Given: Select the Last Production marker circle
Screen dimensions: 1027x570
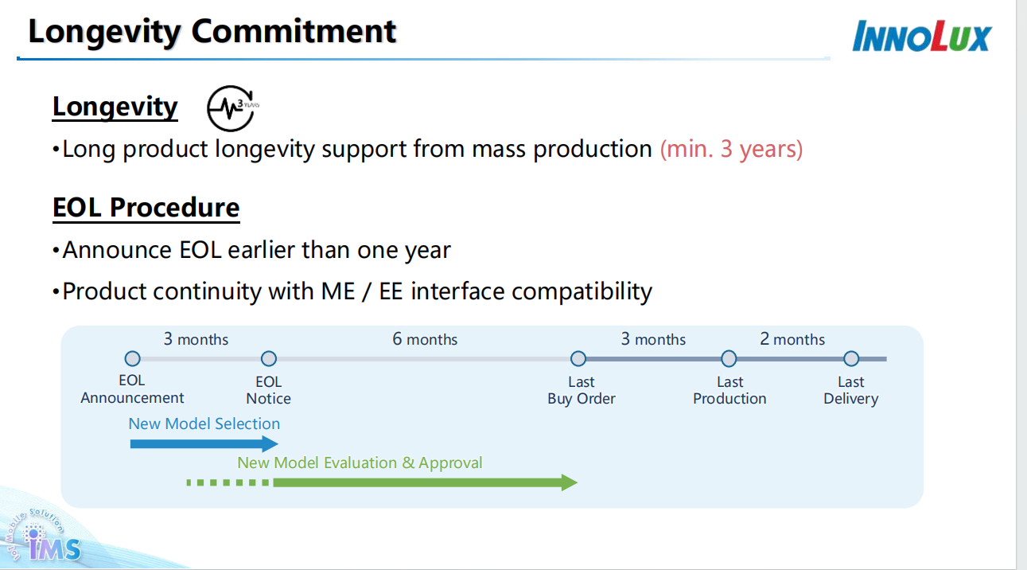Looking at the screenshot, I should (729, 359).
